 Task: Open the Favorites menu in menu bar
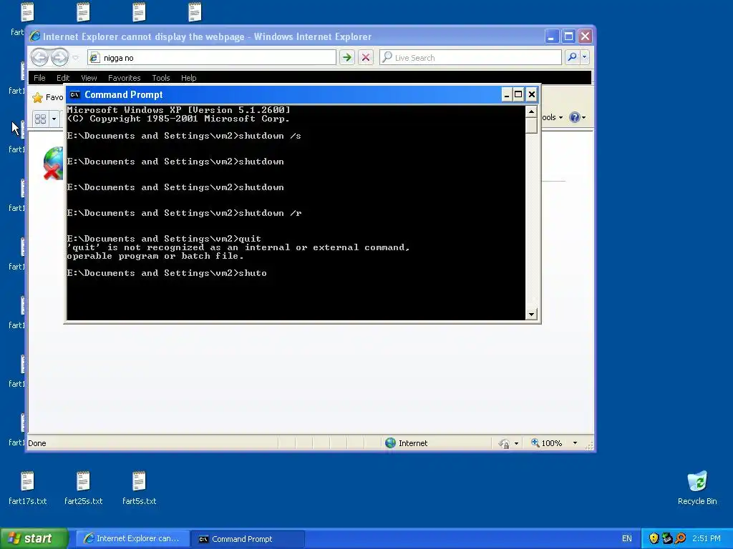point(124,78)
